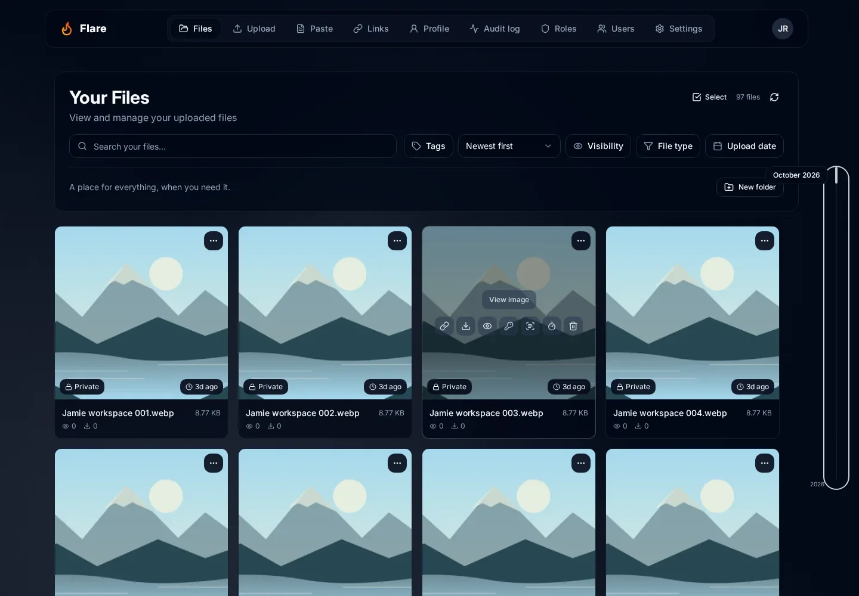Click the text scan icon on Jamie workspace 003
This screenshot has height=596, width=859.
click(x=530, y=326)
